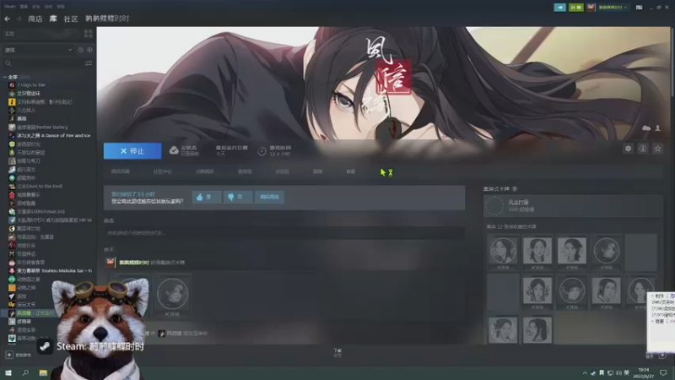
Task: Open the 凡尘打工 badge entry
Action: [573, 206]
